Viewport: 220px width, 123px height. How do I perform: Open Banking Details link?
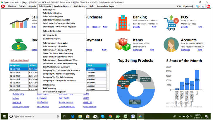[x=136, y=27]
